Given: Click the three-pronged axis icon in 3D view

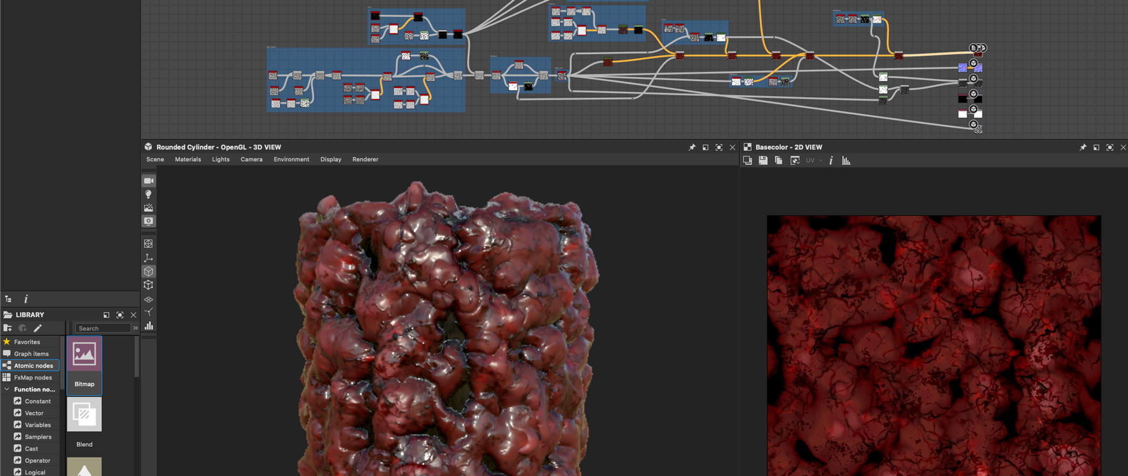Looking at the screenshot, I should (x=148, y=312).
